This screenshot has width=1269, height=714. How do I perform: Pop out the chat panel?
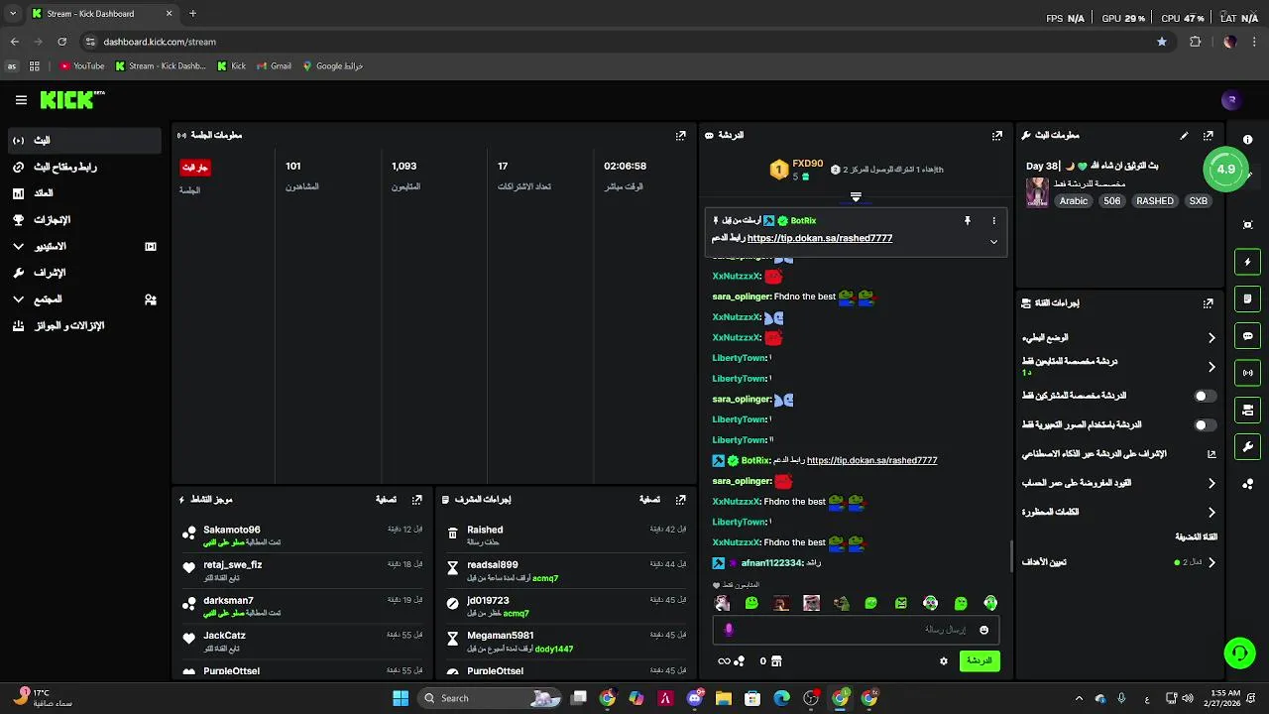[x=997, y=135]
